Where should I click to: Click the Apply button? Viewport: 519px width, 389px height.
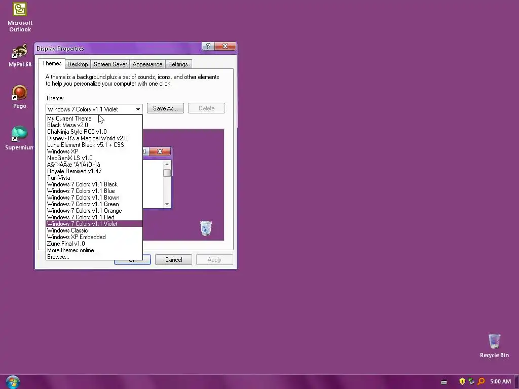pos(214,260)
